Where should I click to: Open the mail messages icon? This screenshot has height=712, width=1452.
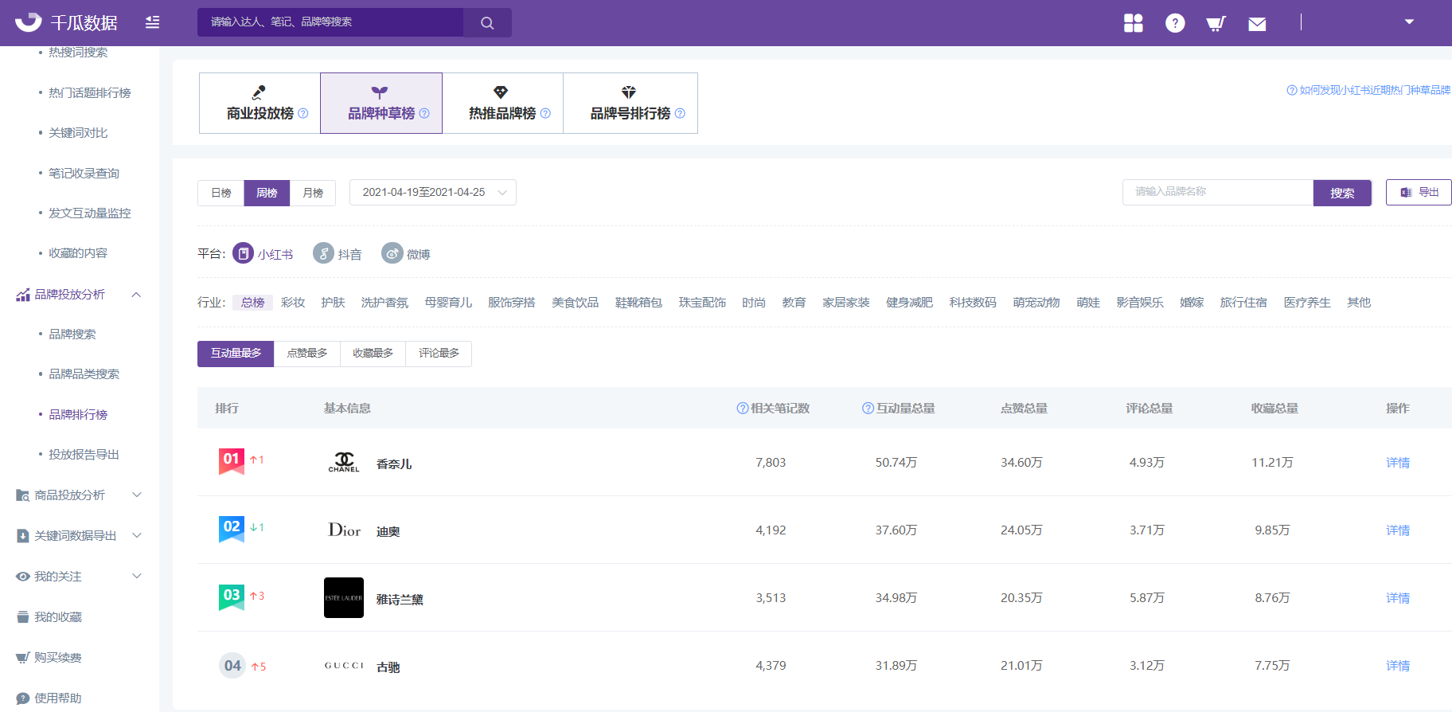coord(1257,24)
